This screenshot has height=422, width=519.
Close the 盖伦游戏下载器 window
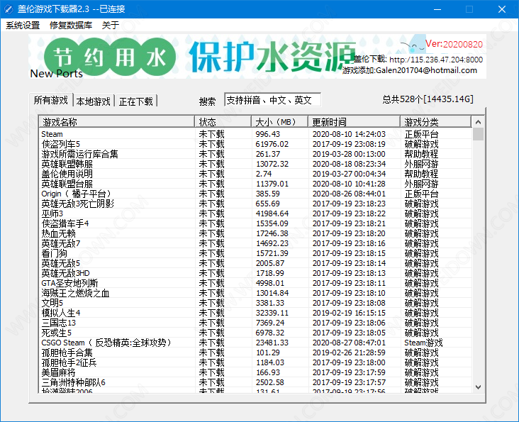click(502, 9)
